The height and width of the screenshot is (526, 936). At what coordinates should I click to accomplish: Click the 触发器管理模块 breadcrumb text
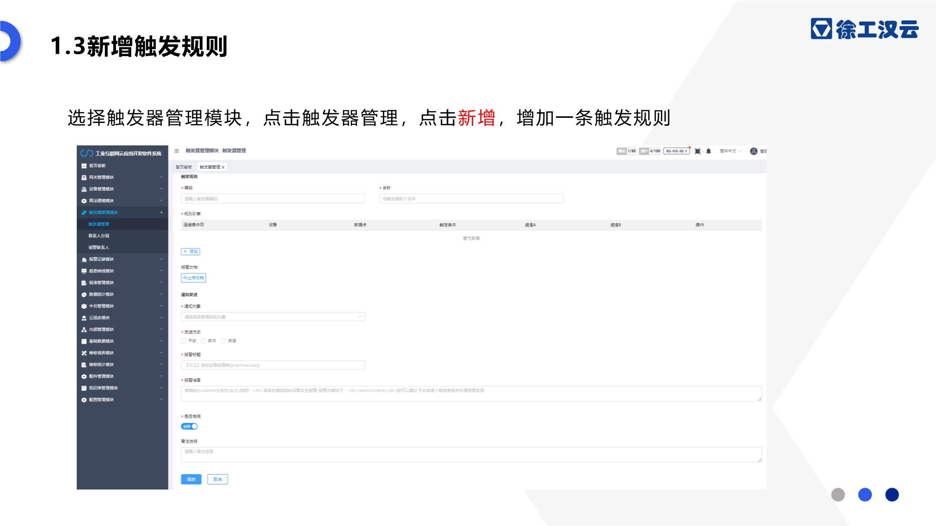pos(202,151)
